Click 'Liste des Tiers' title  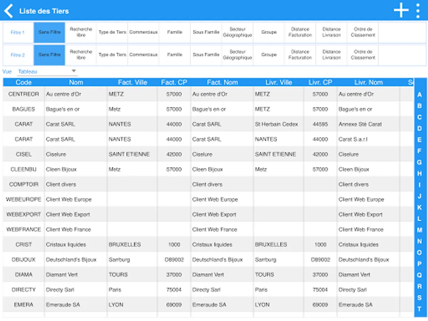(x=44, y=11)
